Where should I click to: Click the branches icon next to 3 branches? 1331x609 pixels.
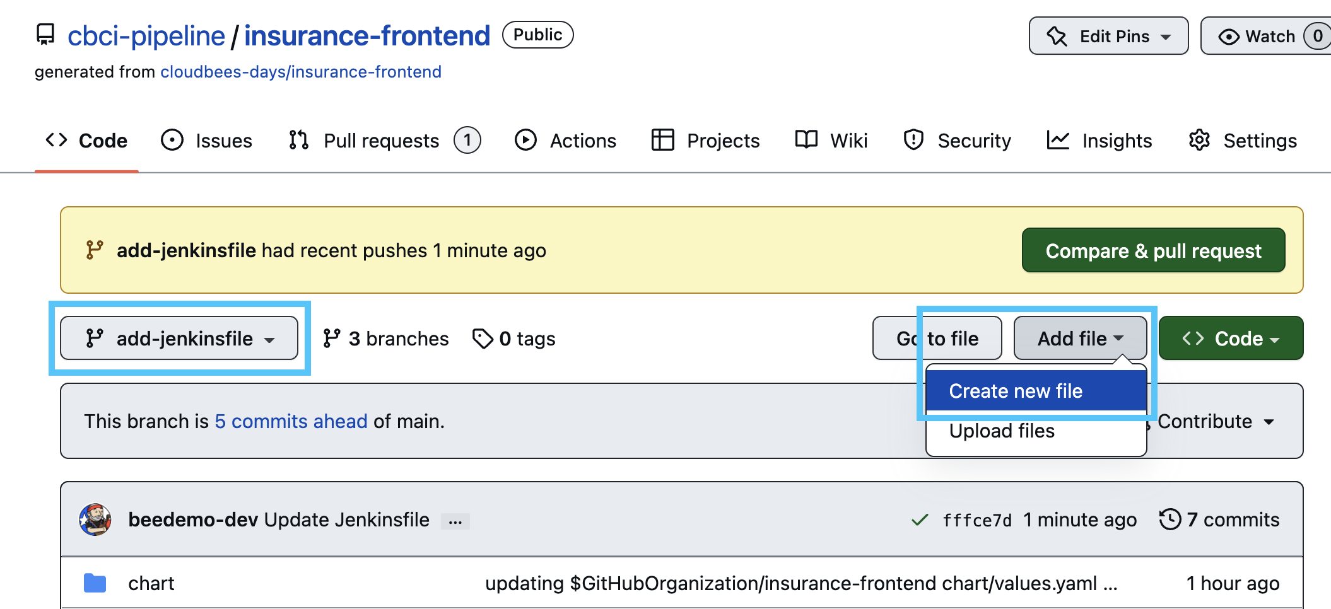pyautogui.click(x=331, y=339)
